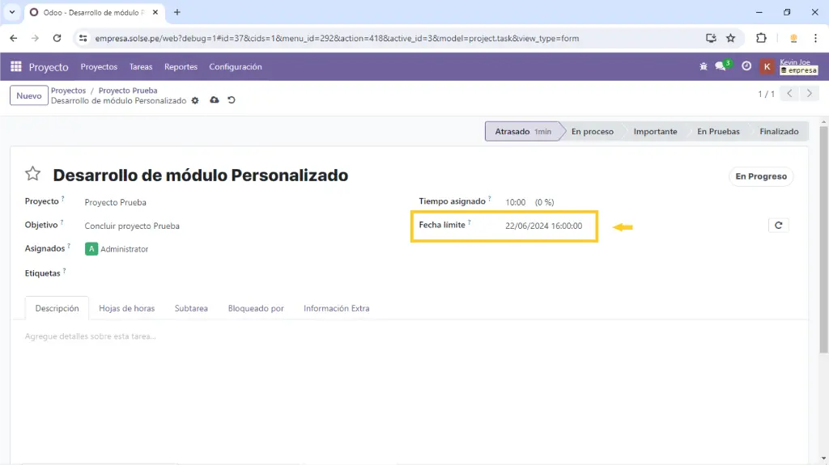Go to next record arrow
The image size is (829, 465).
(x=809, y=94)
